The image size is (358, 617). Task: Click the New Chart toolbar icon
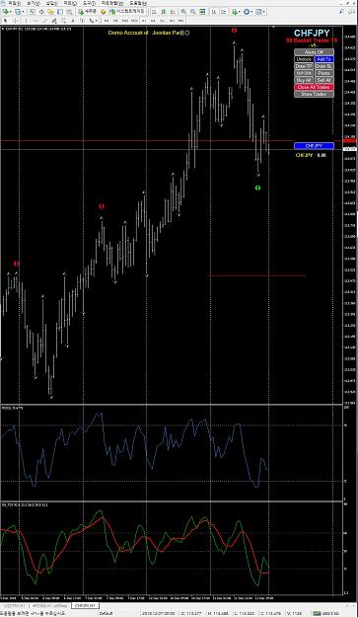click(x=5, y=12)
